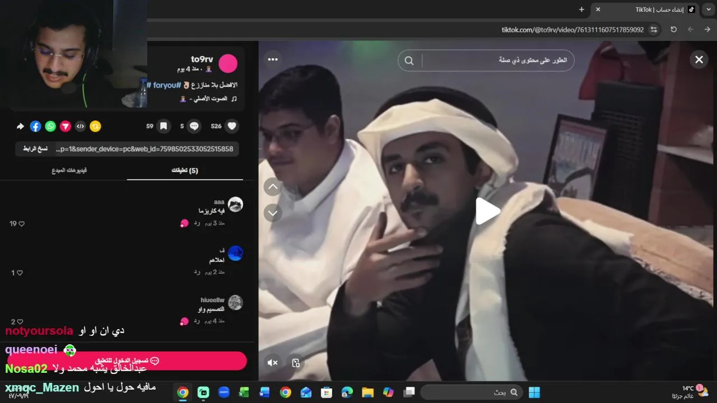Reply to the فيه كاريزما comment

coord(197,223)
